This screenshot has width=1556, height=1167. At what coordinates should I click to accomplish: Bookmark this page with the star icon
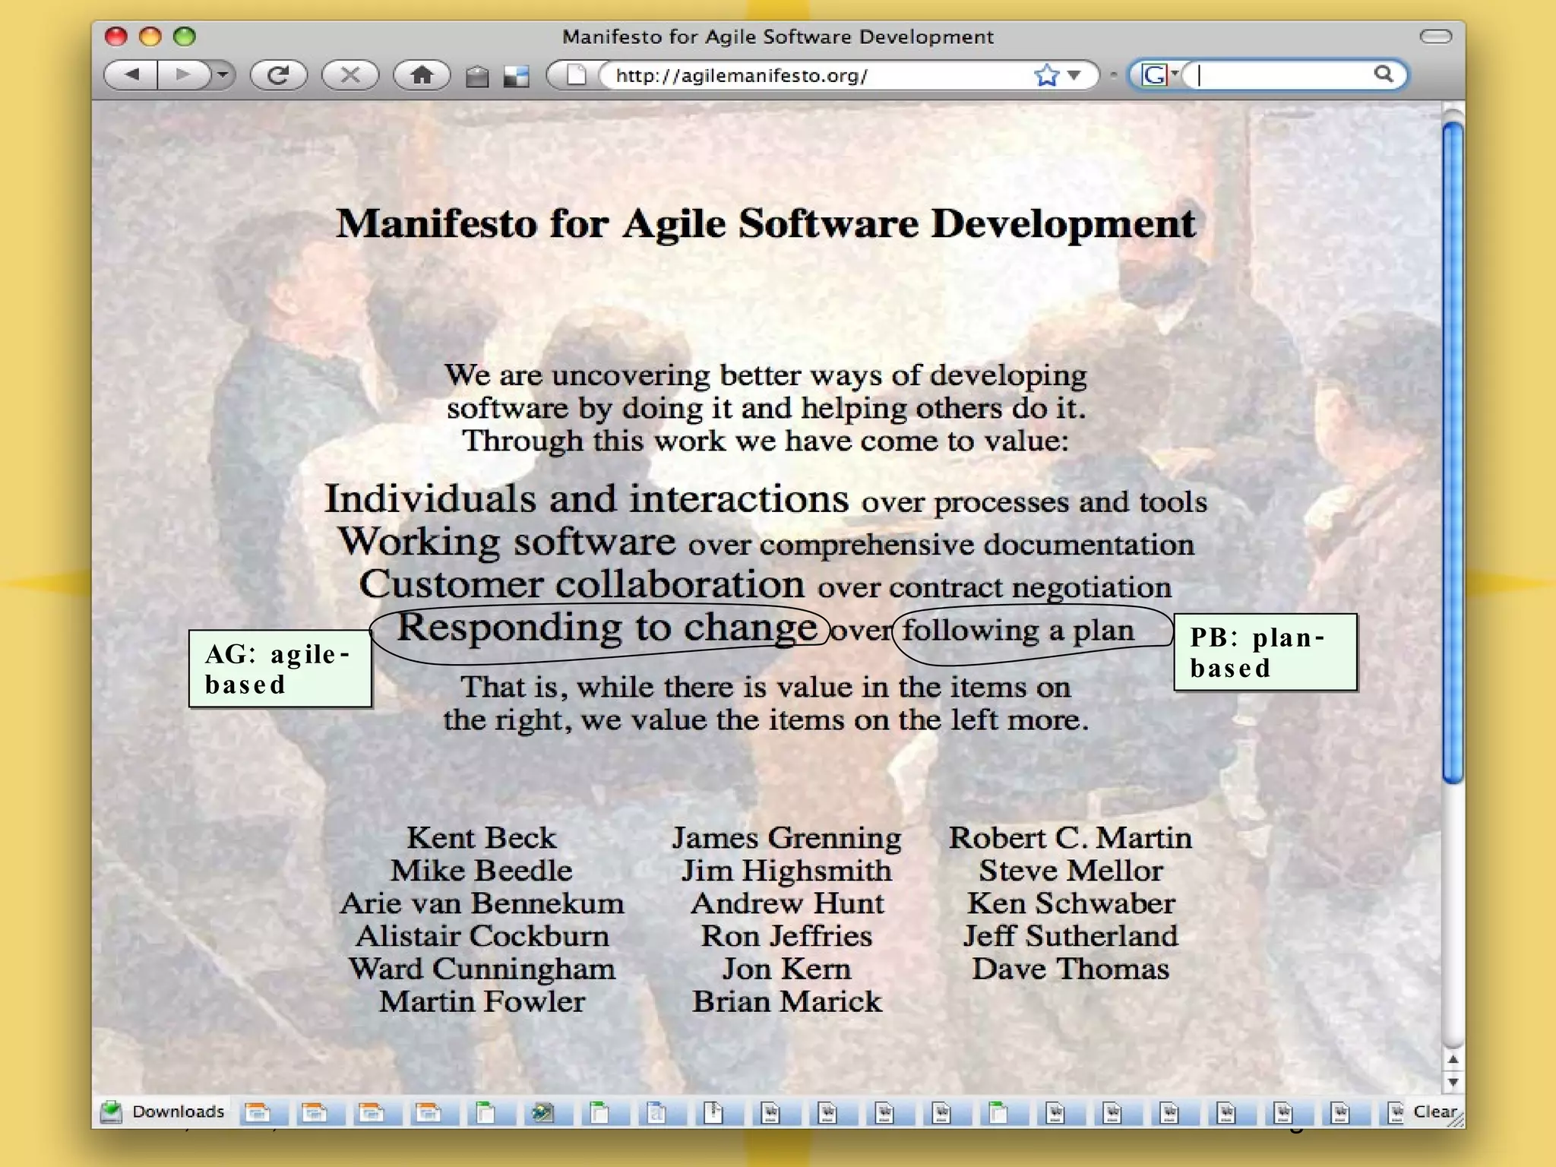pyautogui.click(x=1046, y=75)
